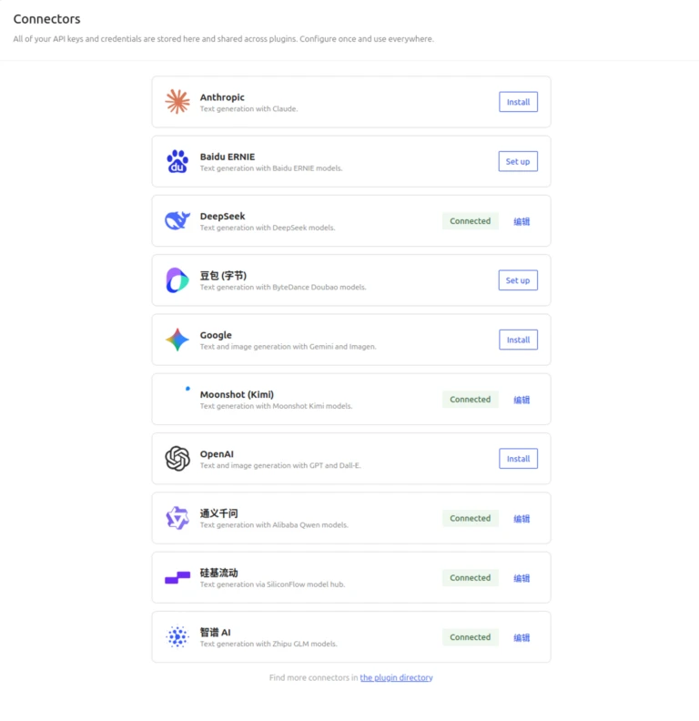Install the OpenAI connector
This screenshot has width=699, height=721.
(518, 459)
